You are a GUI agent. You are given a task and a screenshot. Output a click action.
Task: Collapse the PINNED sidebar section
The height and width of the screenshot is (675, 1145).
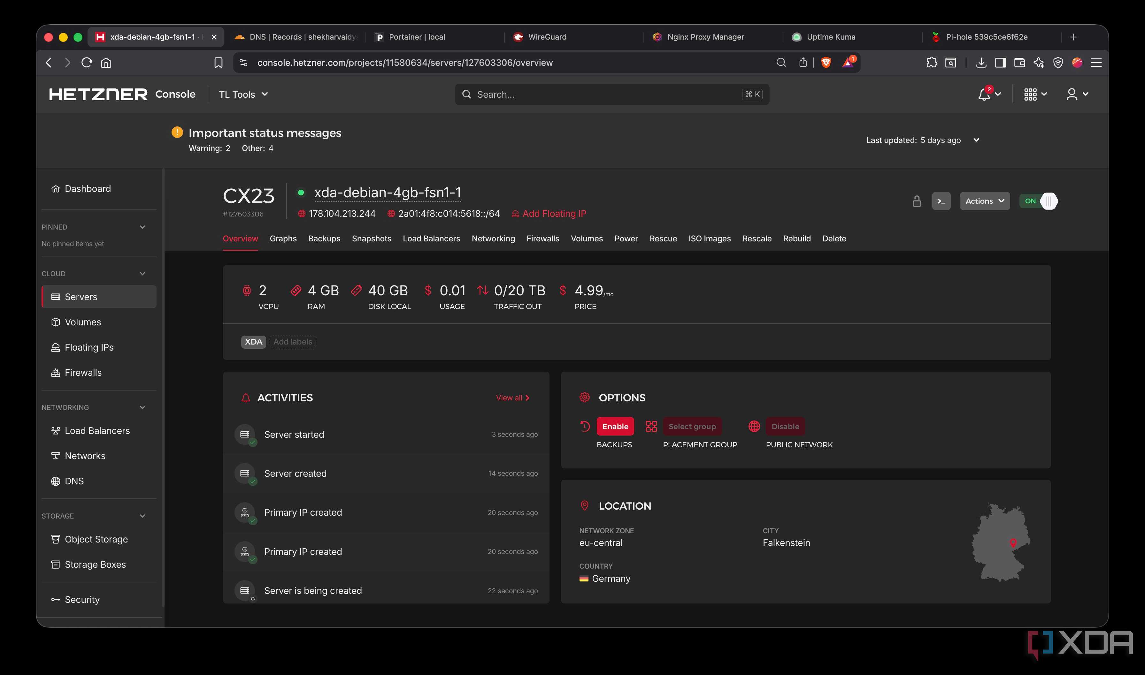pos(142,227)
